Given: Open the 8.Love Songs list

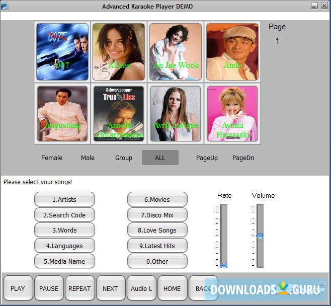Looking at the screenshot, I should point(157,230).
